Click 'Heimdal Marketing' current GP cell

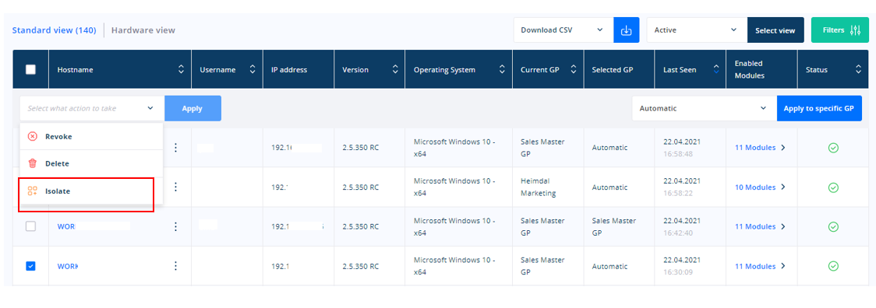[538, 187]
